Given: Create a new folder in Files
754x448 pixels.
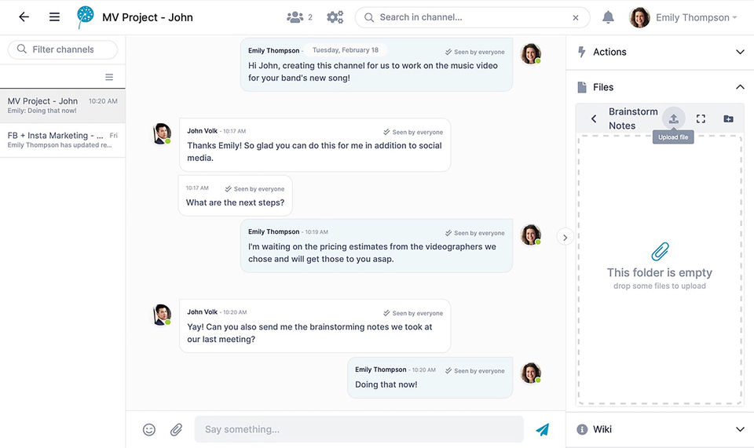Looking at the screenshot, I should coord(728,118).
